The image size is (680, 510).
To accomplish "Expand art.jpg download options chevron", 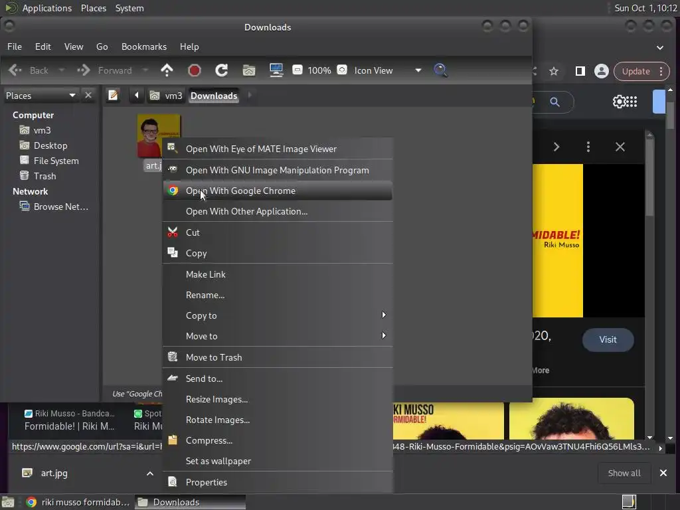I will pos(149,473).
